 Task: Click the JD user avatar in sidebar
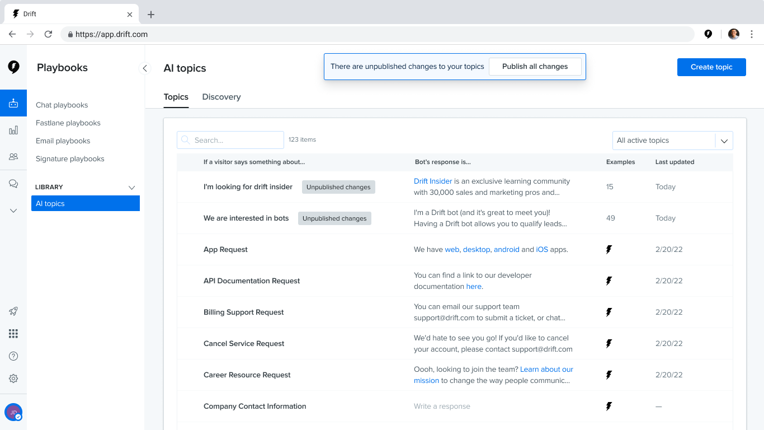tap(13, 412)
